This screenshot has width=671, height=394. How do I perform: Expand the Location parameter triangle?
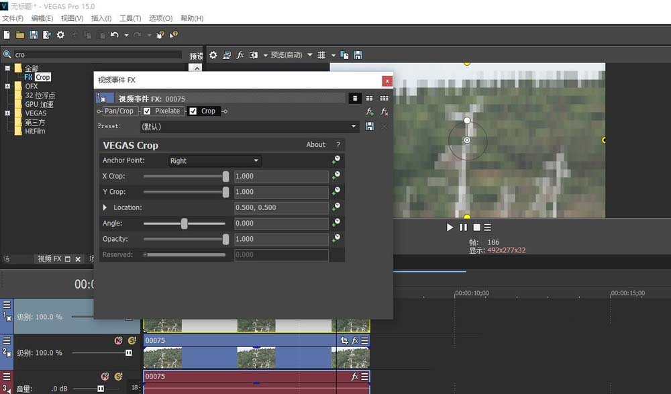tap(105, 208)
